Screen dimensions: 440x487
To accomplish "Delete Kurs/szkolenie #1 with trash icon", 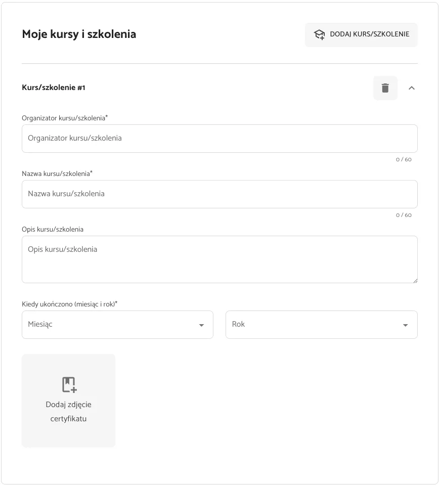I will pos(385,88).
